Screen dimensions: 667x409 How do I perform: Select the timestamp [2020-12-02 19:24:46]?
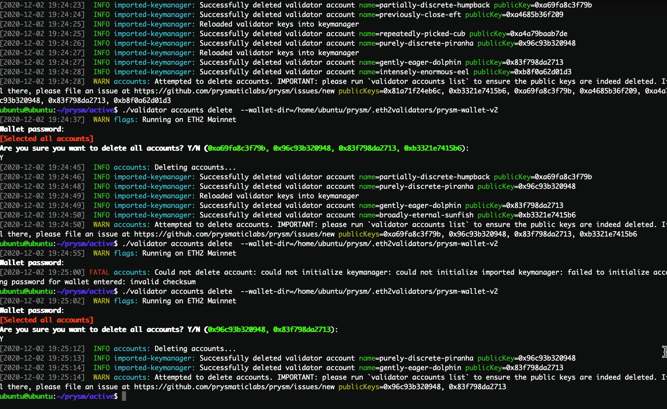(43, 177)
